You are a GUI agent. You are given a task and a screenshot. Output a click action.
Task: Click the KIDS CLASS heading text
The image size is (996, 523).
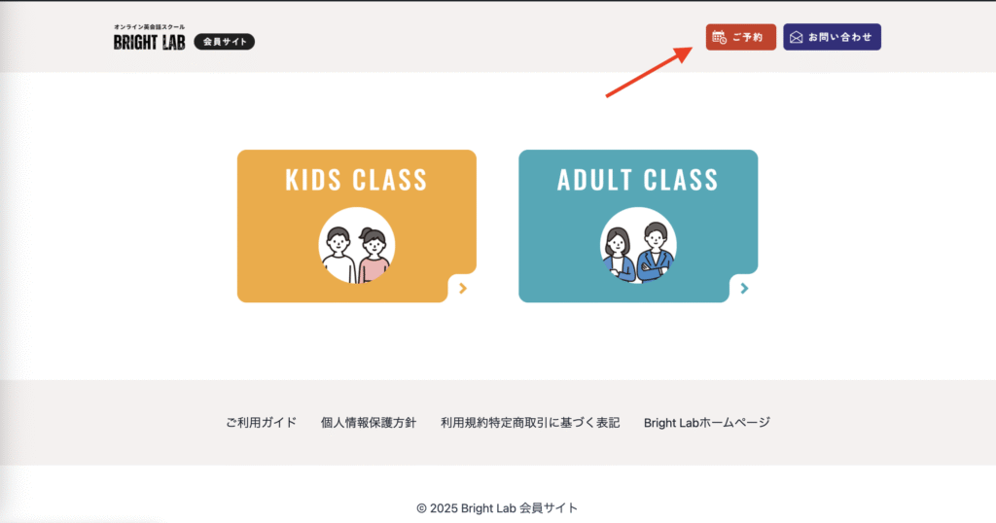click(x=356, y=180)
